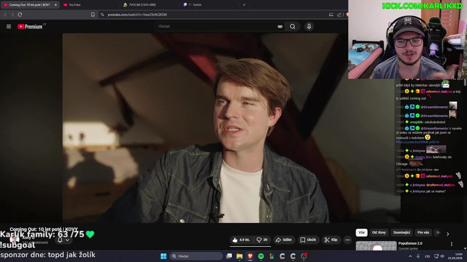Switch to the Twitch browser tab
Viewport: 467px width, 262px height.
209,5
